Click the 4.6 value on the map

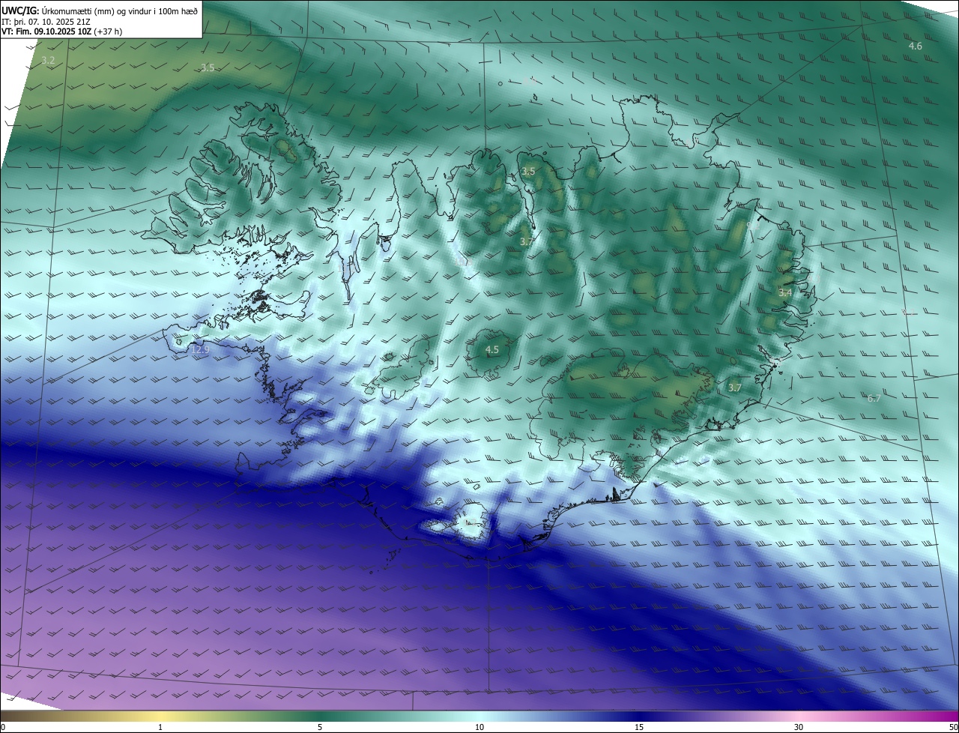tap(916, 46)
